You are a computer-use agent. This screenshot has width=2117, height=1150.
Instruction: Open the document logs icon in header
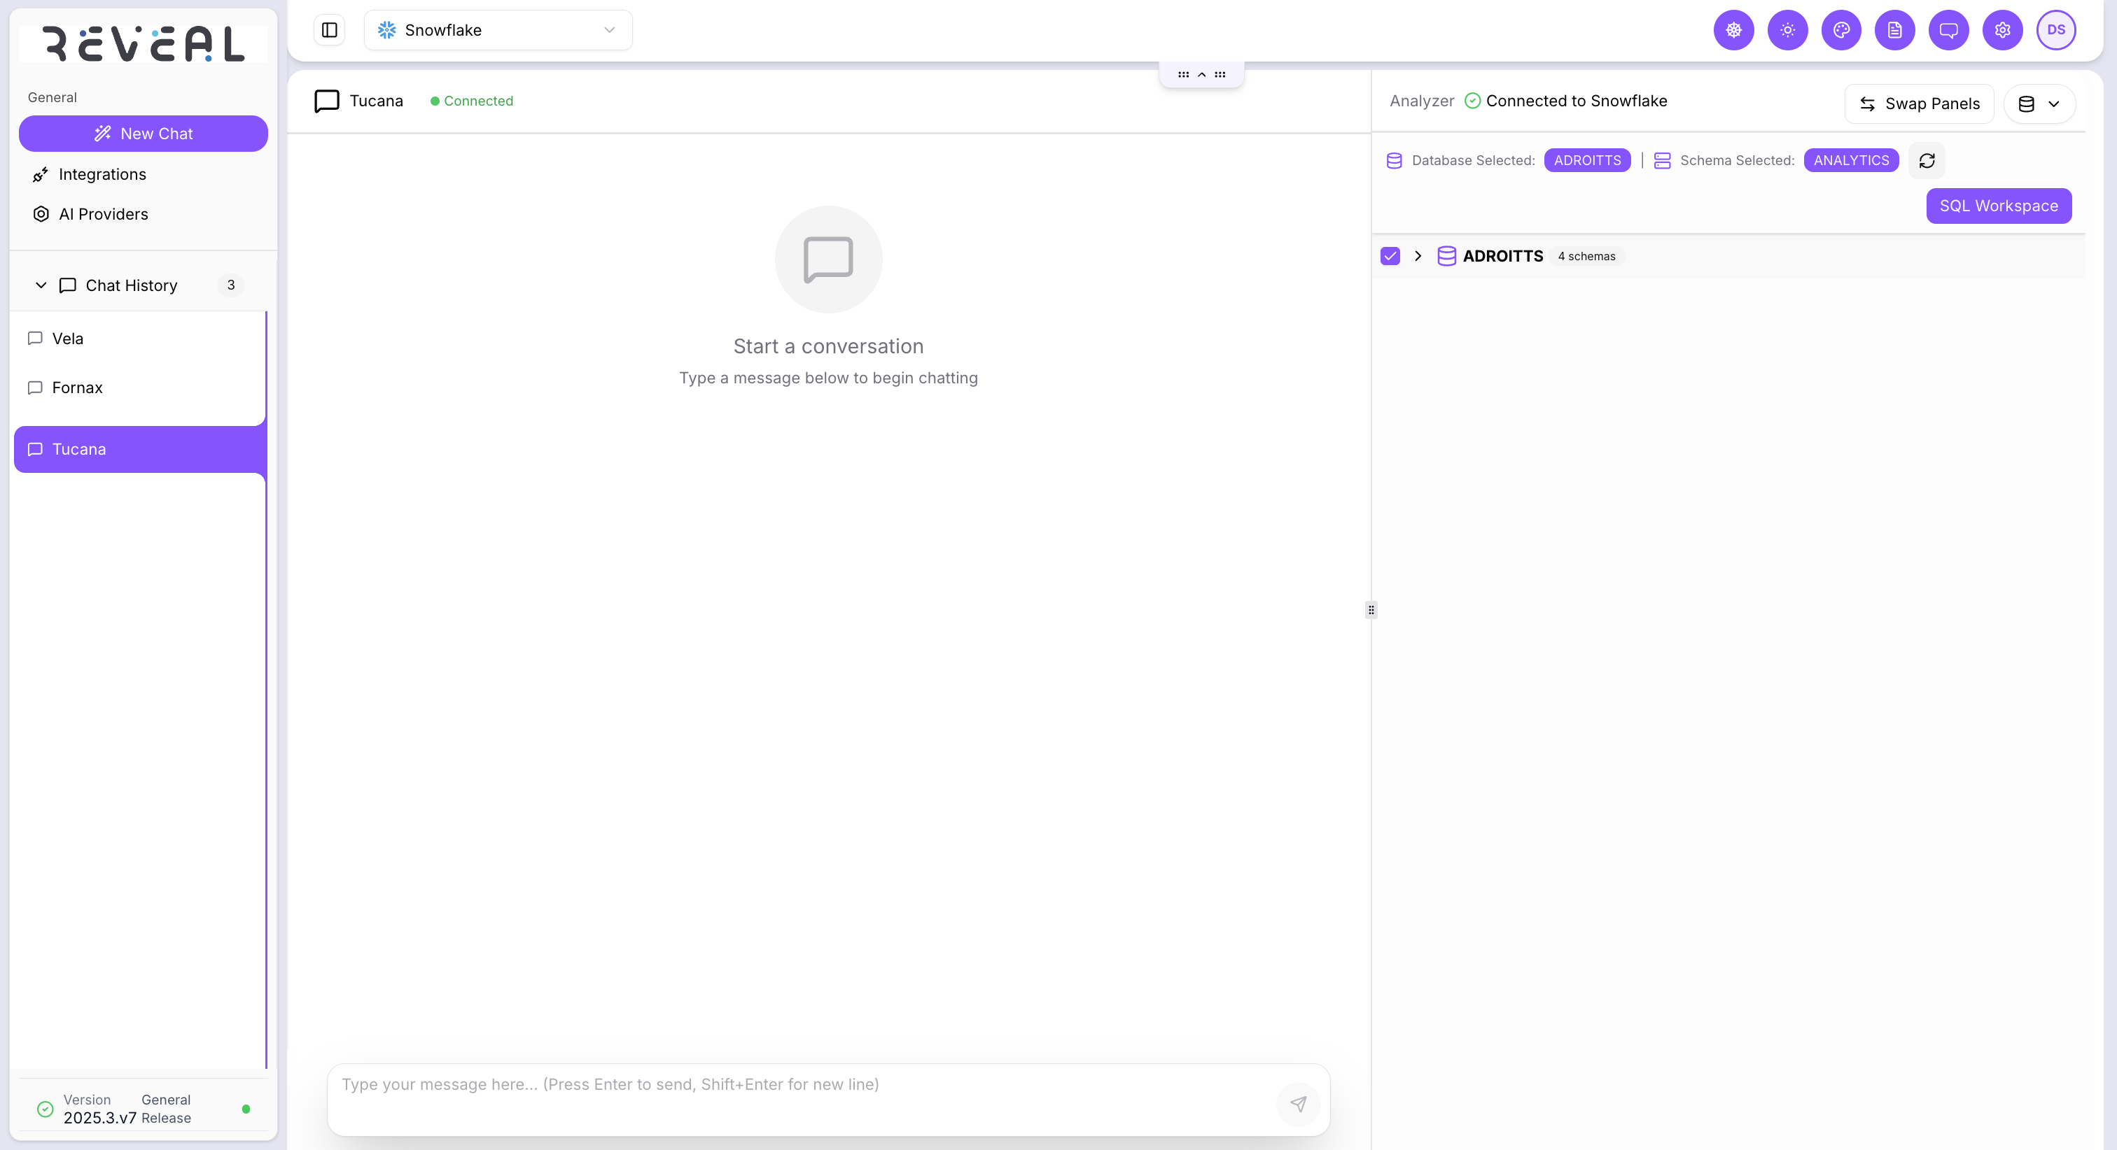point(1895,29)
